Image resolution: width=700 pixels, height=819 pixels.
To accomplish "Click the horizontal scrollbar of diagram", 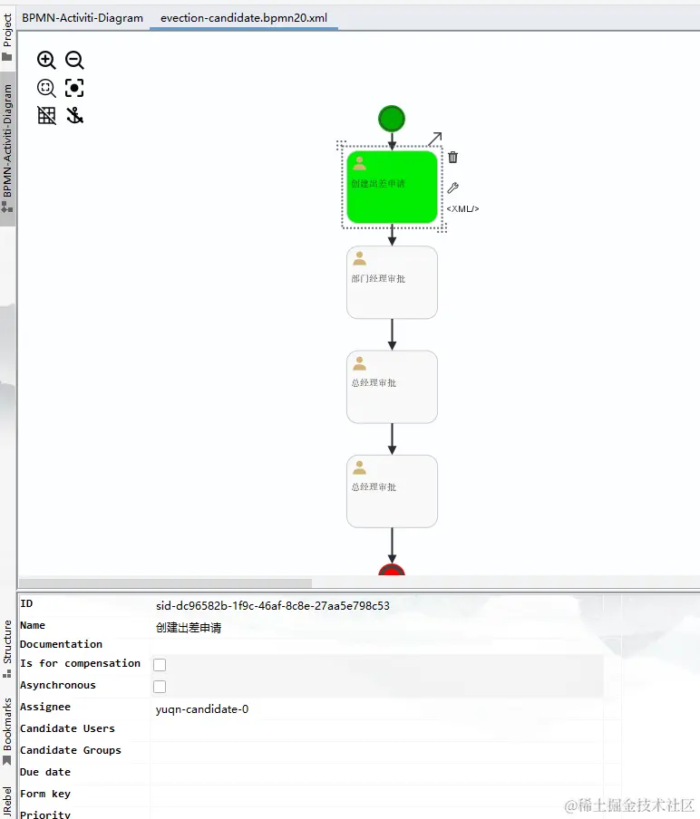I will pos(165,583).
